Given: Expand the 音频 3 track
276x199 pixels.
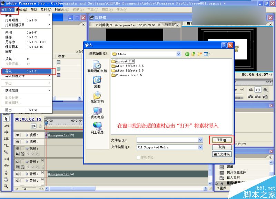Looking at the screenshot, I should (x=27, y=181).
